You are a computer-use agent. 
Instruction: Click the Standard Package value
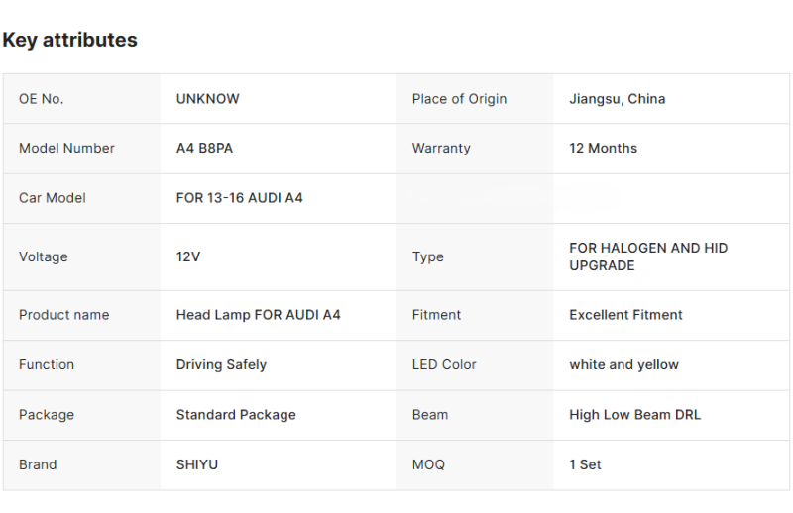click(x=236, y=415)
